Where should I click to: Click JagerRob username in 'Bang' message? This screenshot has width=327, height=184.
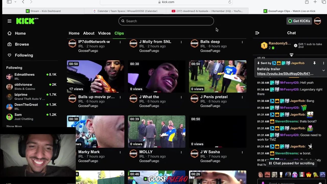coord(297,101)
